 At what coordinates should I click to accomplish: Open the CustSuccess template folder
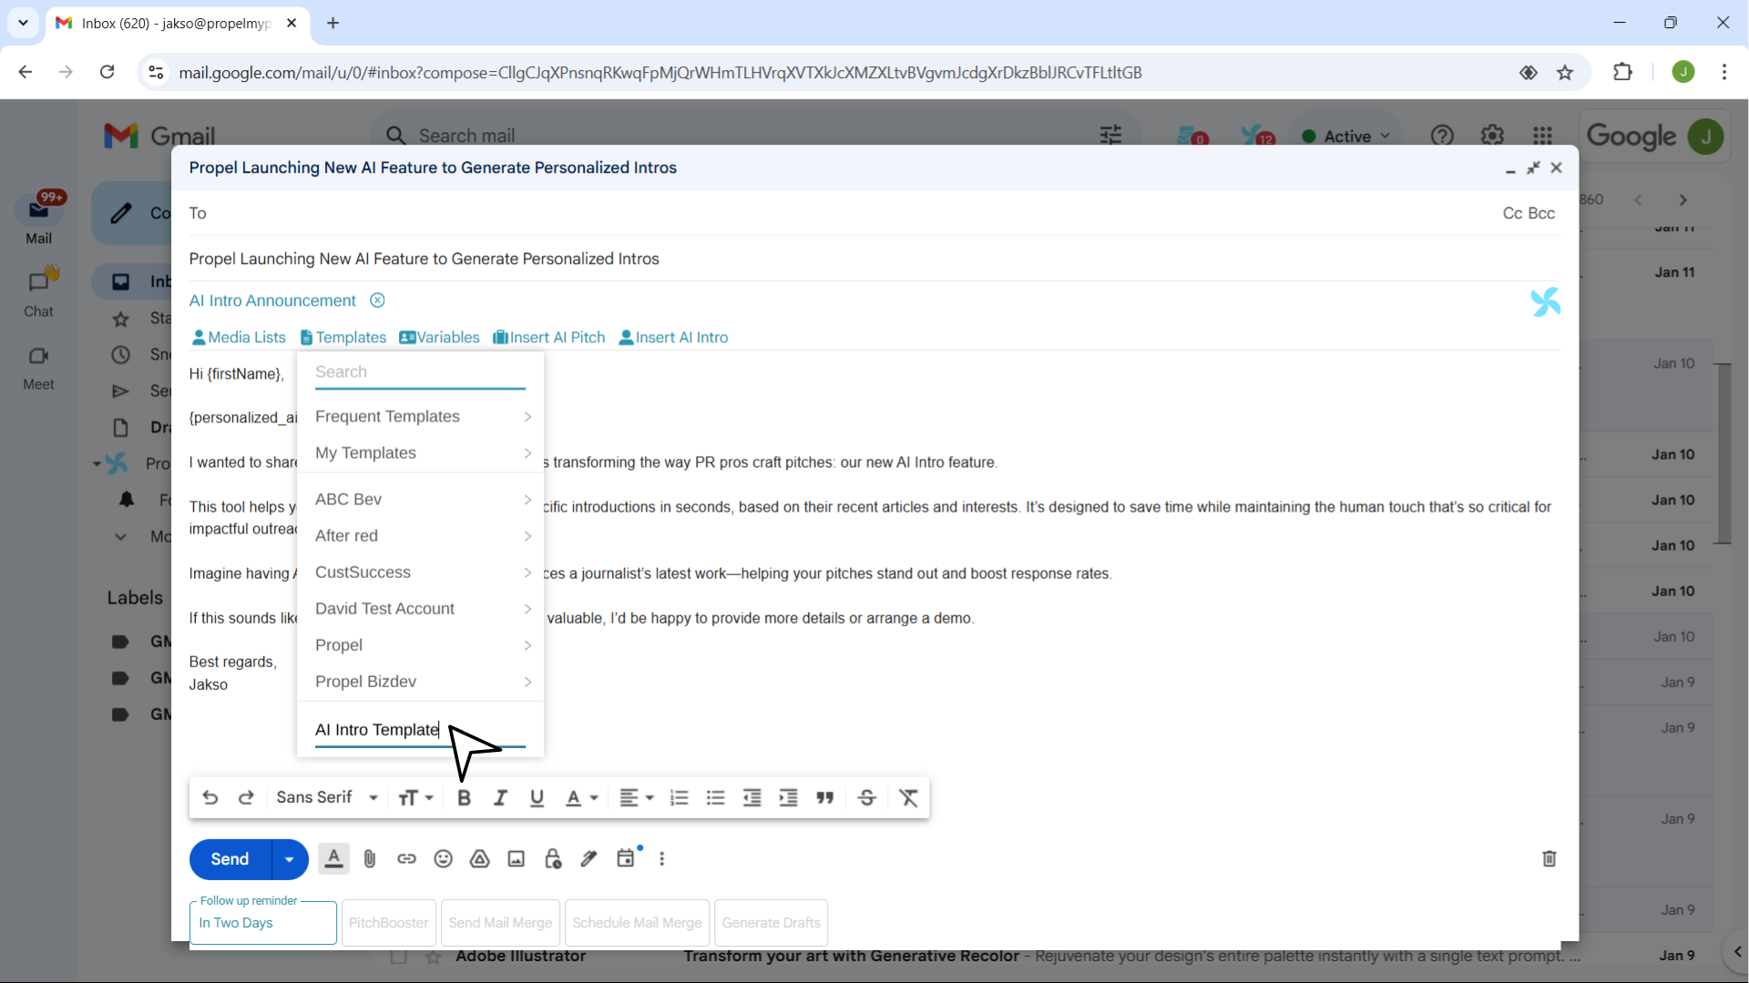(x=421, y=572)
